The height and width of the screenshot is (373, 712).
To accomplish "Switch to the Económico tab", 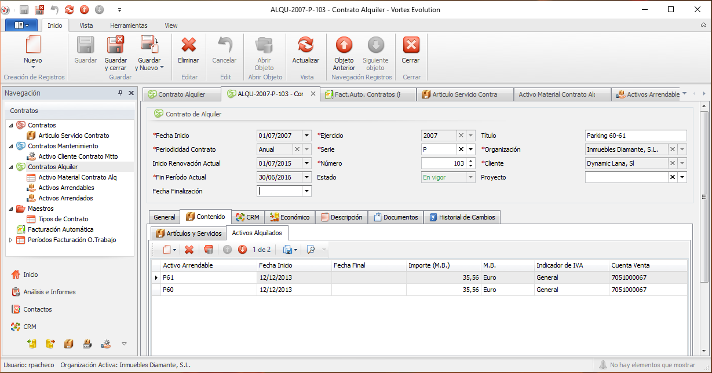I will [x=291, y=217].
